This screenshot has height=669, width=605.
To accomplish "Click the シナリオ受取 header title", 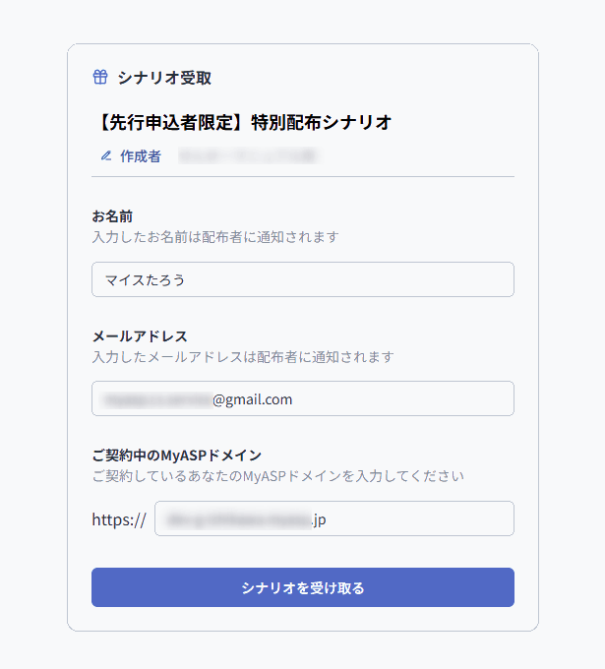I will tap(163, 78).
